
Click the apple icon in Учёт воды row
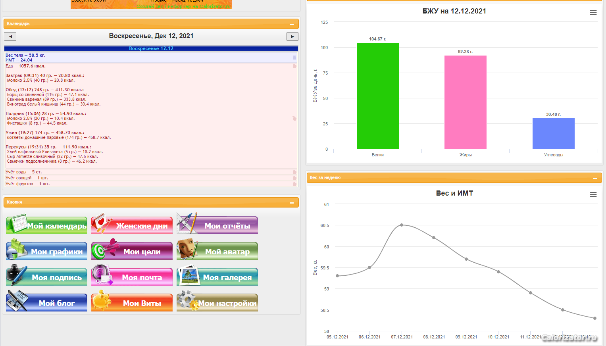click(x=294, y=172)
